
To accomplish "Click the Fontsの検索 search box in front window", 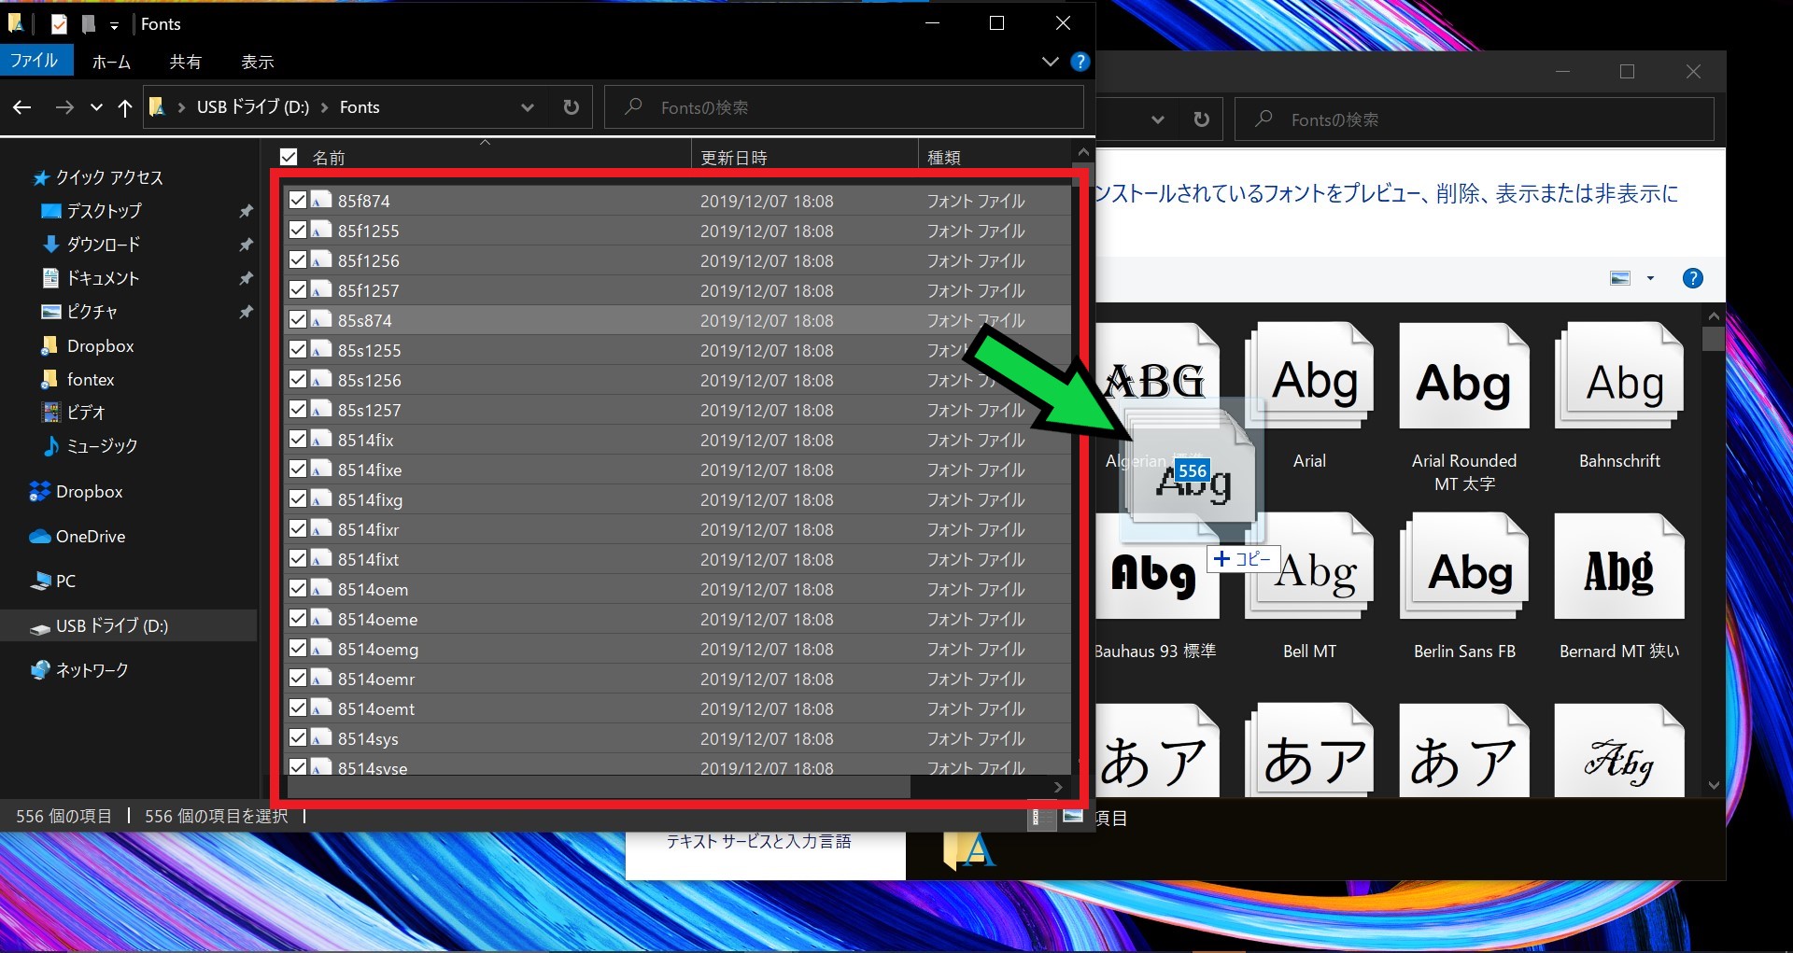I will click(844, 107).
